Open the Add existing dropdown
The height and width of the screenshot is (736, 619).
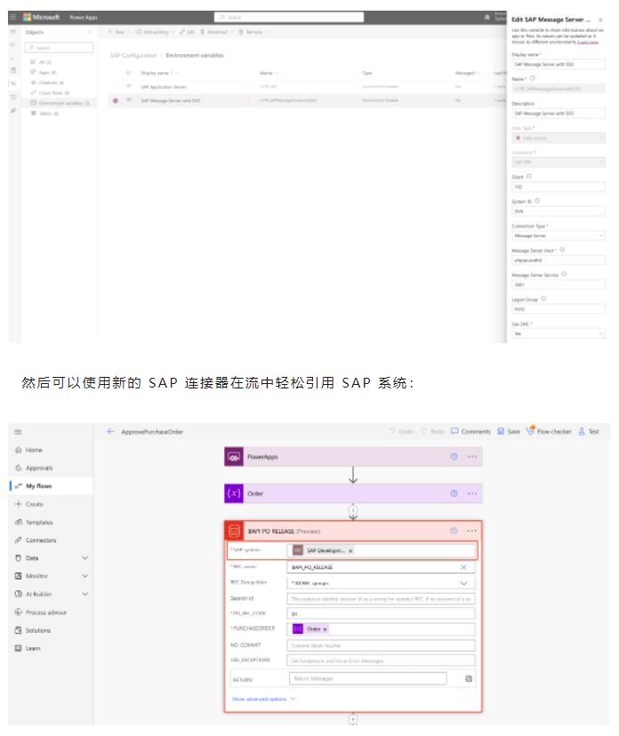point(155,32)
